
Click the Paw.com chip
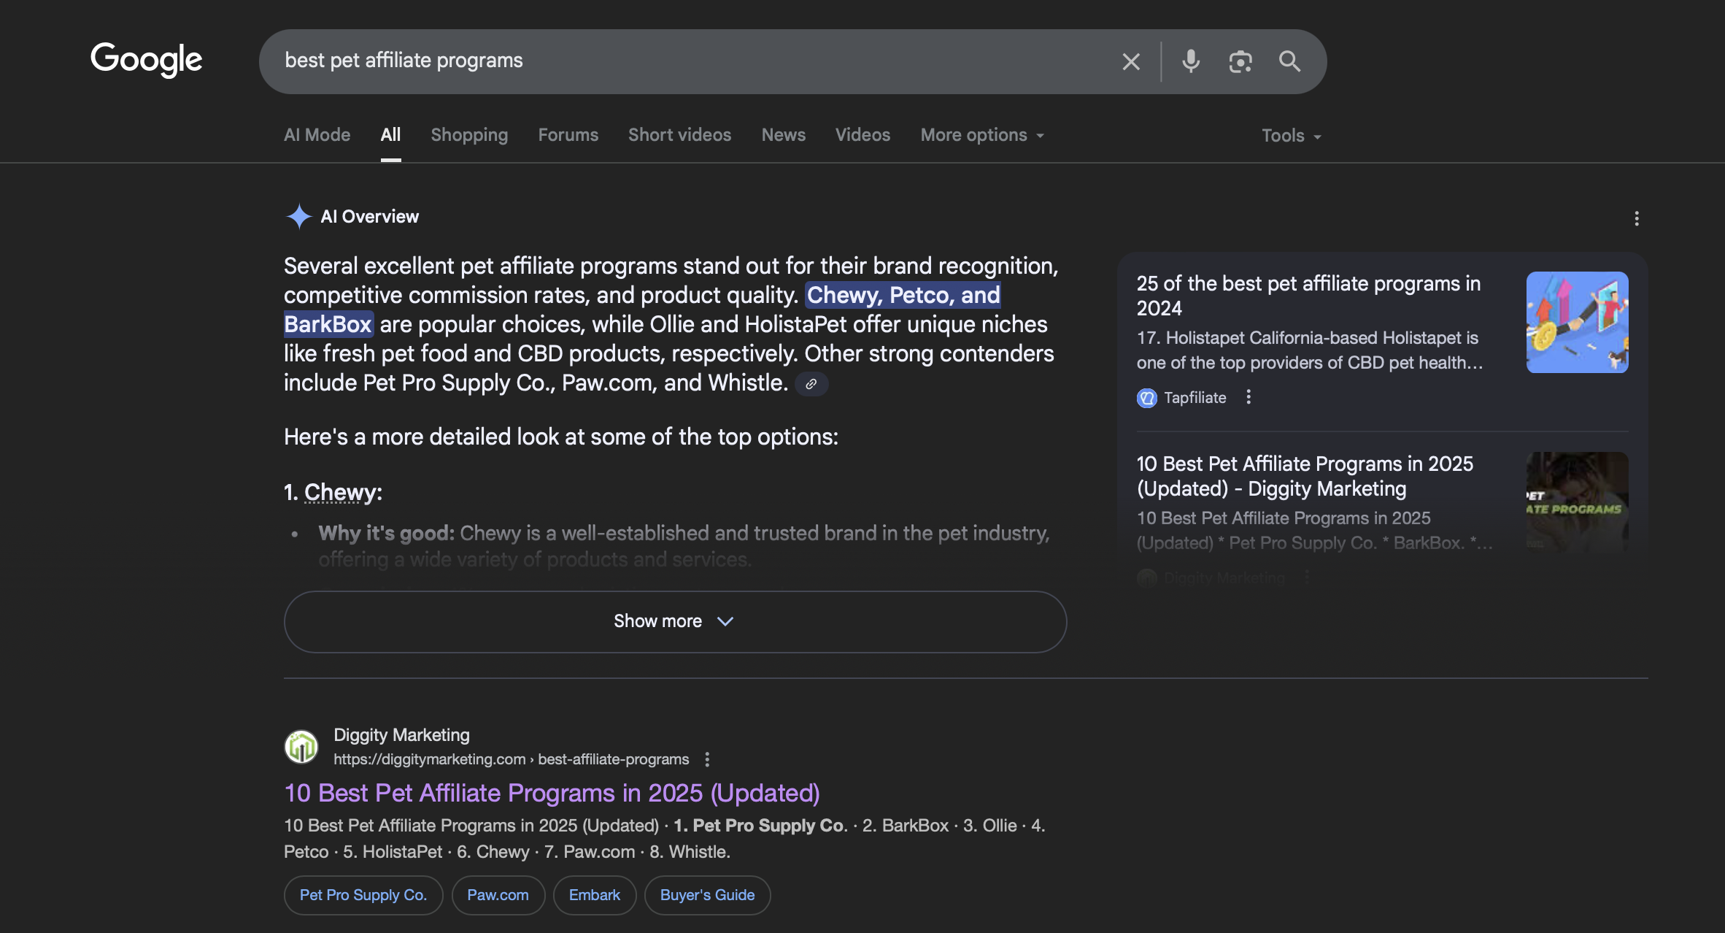(498, 895)
